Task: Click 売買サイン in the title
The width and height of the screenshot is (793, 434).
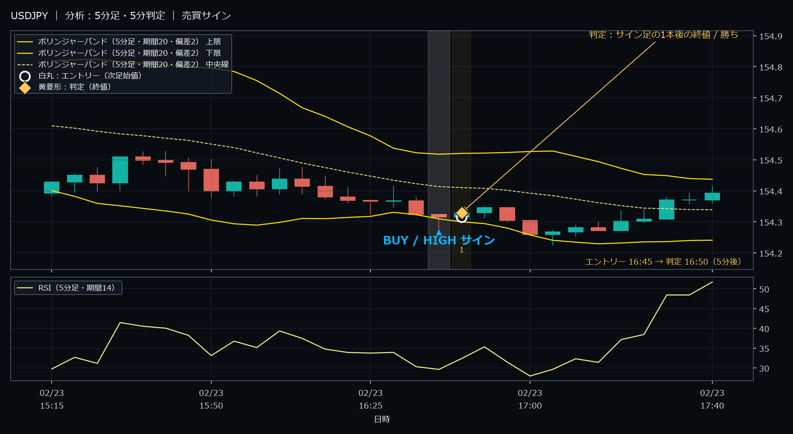Action: (206, 16)
